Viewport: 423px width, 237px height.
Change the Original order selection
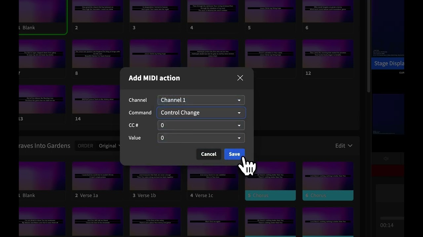pos(109,145)
